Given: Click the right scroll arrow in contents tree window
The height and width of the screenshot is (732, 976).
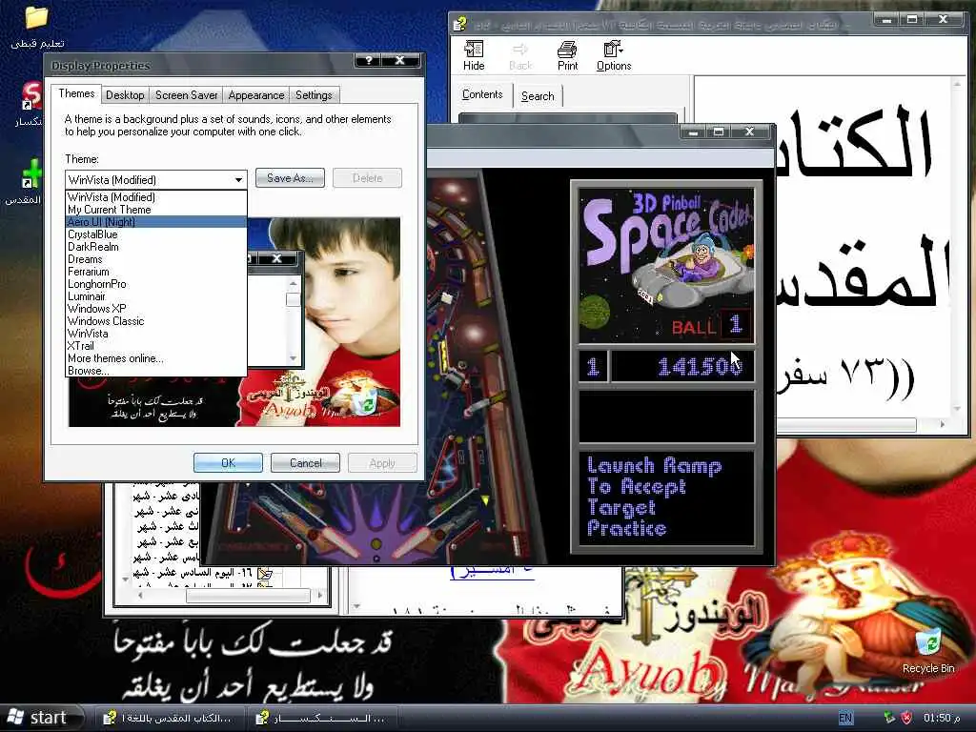Looking at the screenshot, I should tap(320, 595).
